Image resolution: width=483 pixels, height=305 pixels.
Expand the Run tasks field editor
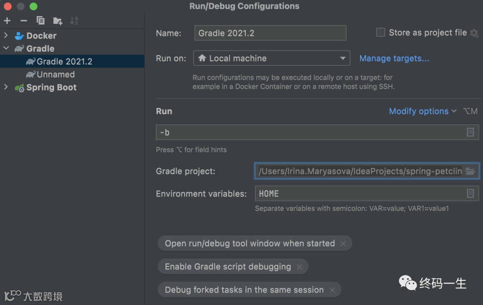click(470, 132)
